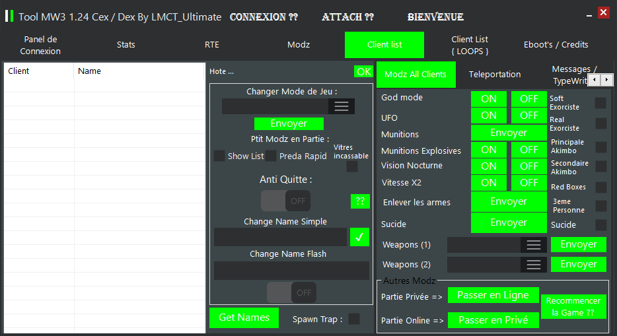
Task: Open the Client List { LOOPS } tab
Action: [470, 45]
